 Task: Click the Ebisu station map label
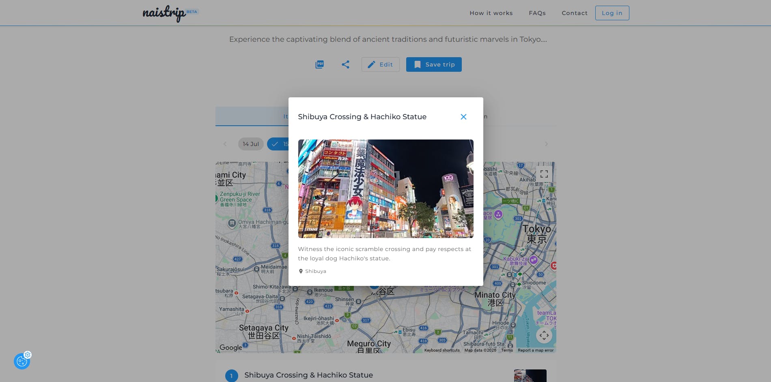(409, 332)
